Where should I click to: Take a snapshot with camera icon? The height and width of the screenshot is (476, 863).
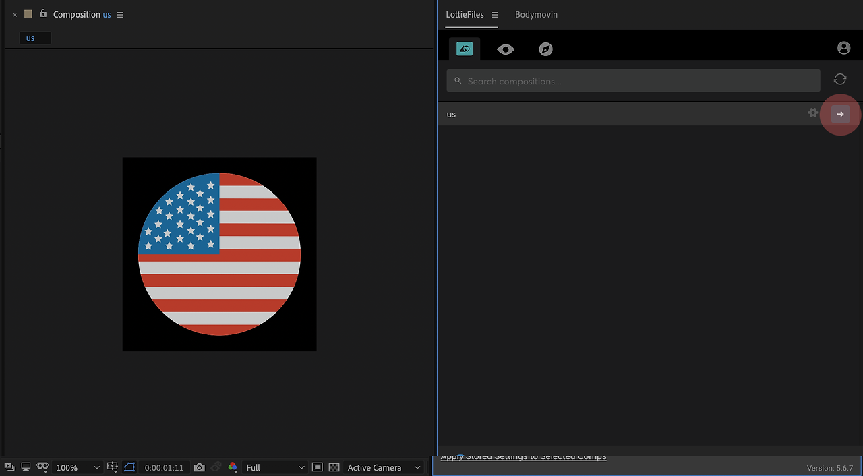[199, 467]
